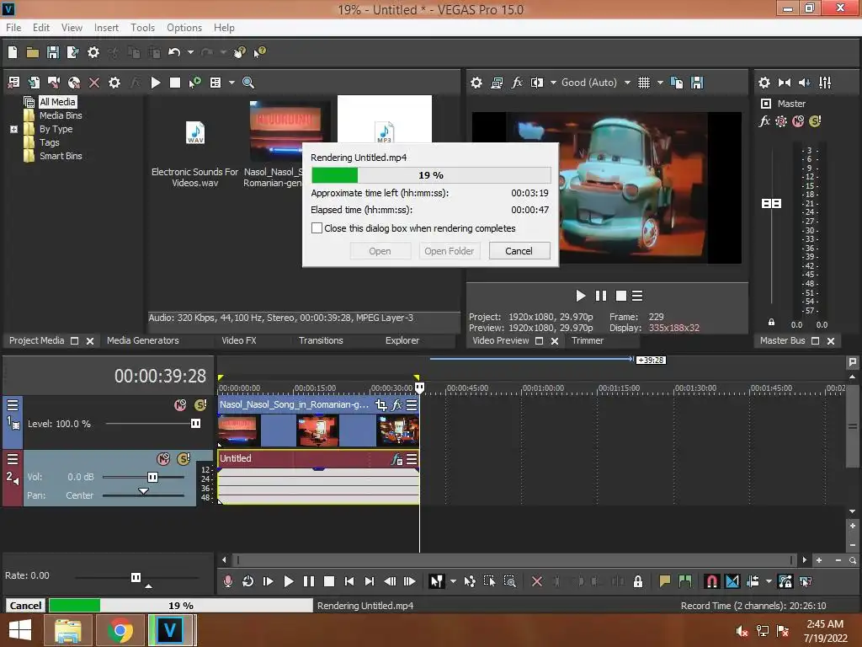Open the Views dropdown arrow in Project Media
Viewport: 862px width, 647px height.
click(x=231, y=83)
